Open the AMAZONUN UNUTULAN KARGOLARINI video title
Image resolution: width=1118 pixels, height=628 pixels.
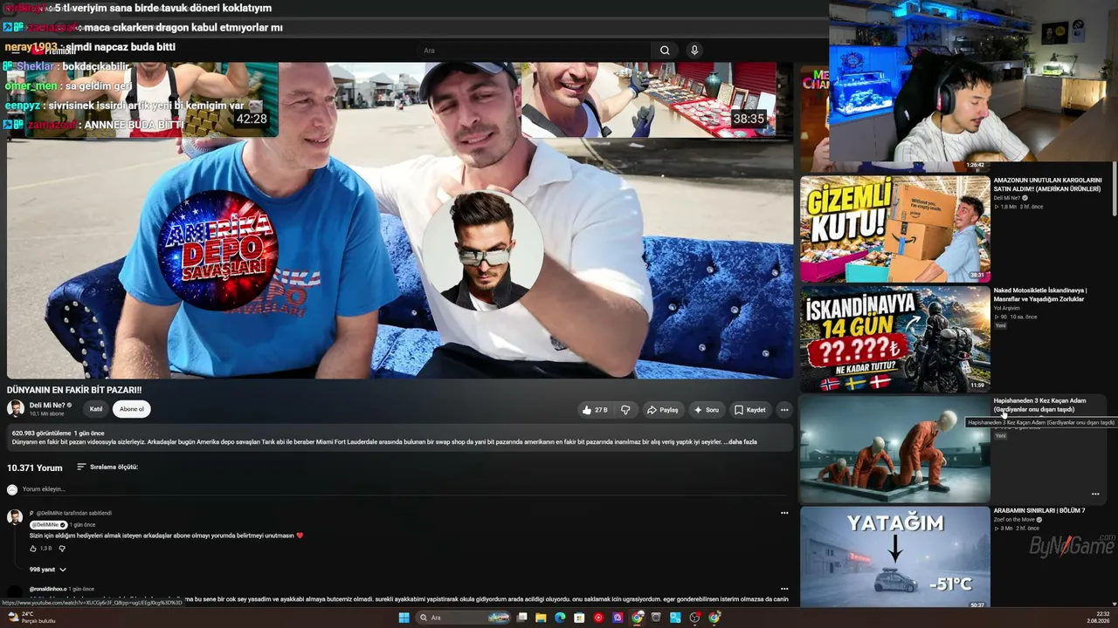[x=1047, y=185]
